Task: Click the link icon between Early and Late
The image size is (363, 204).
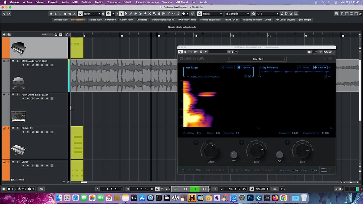Action: pos(280,162)
